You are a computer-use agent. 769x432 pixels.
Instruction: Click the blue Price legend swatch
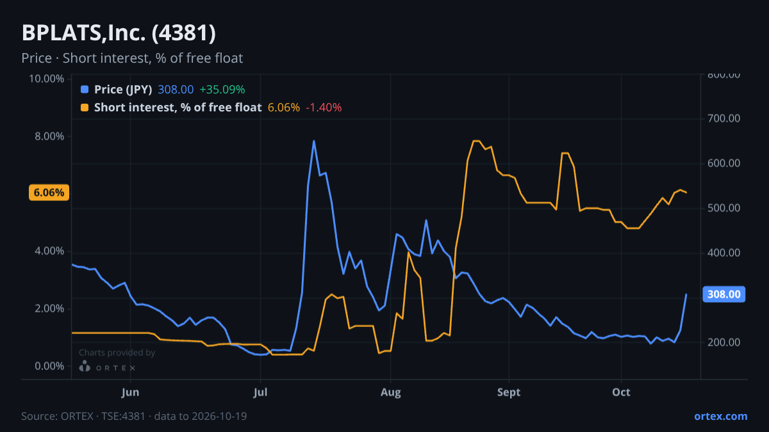[x=85, y=90]
